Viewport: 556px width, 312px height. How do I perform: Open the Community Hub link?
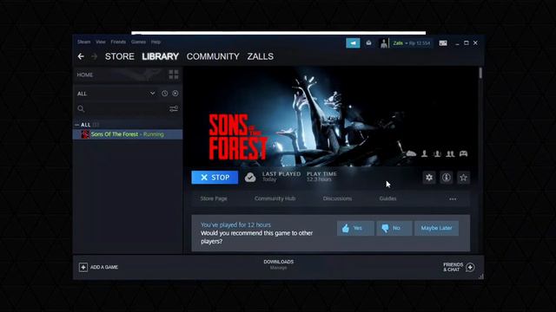click(275, 198)
